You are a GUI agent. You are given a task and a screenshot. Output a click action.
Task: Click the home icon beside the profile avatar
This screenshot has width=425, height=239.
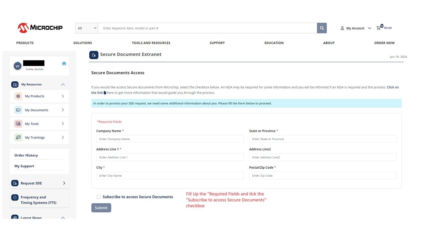click(64, 63)
